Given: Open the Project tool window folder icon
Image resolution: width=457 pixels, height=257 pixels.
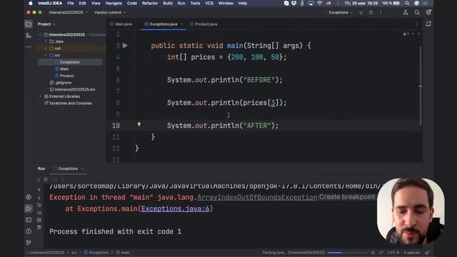Looking at the screenshot, I should [x=29, y=24].
